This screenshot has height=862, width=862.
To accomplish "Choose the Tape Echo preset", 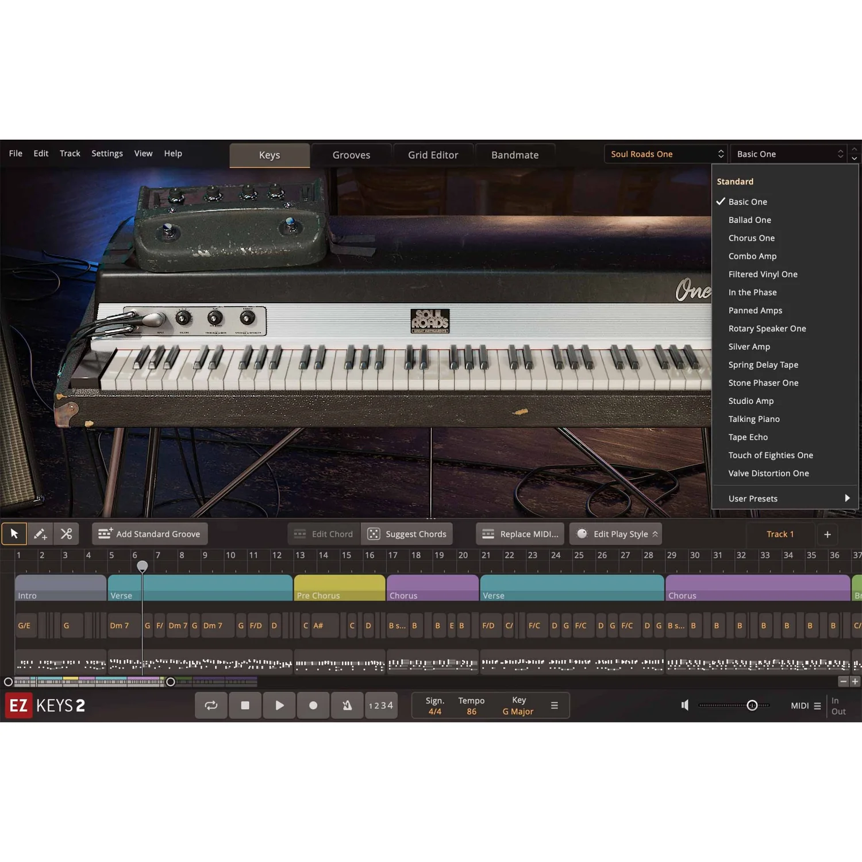I will (785, 437).
